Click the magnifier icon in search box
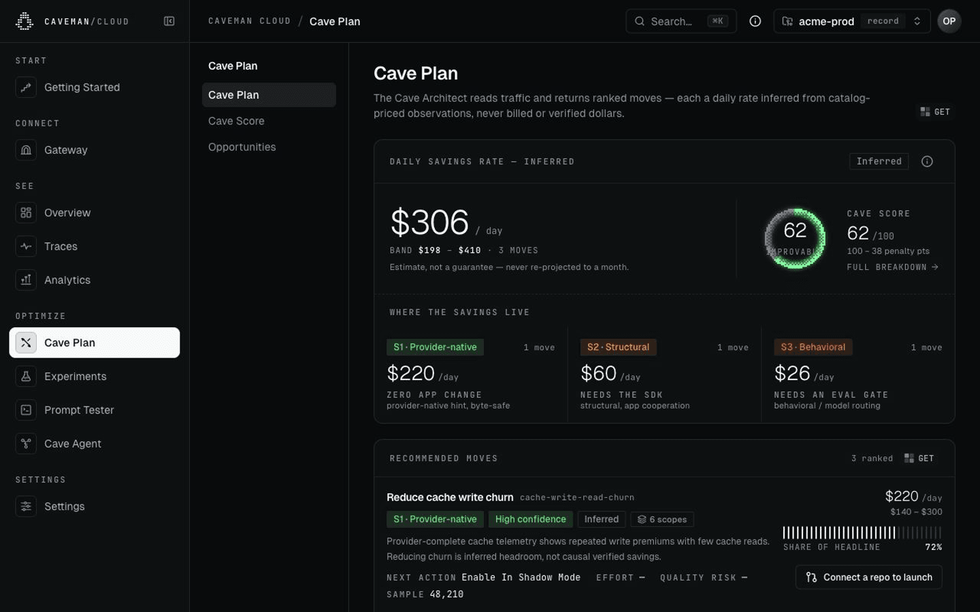This screenshot has height=612, width=980. (x=640, y=21)
